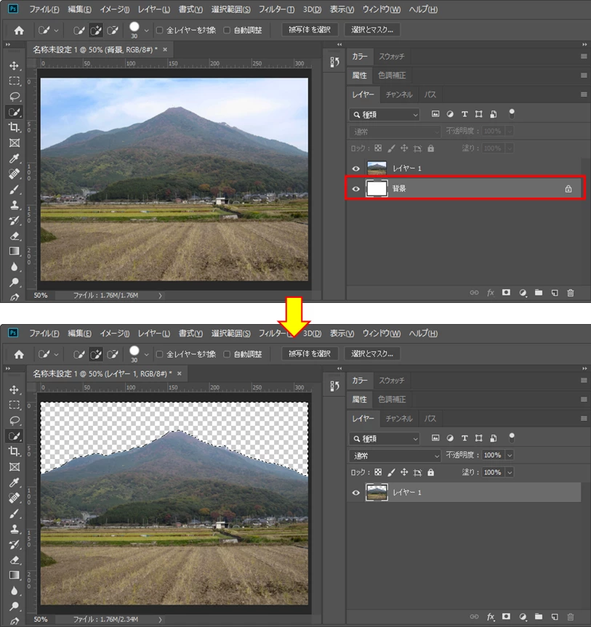Open 不透明度 dropdown arrow in bottom window

pyautogui.click(x=510, y=456)
